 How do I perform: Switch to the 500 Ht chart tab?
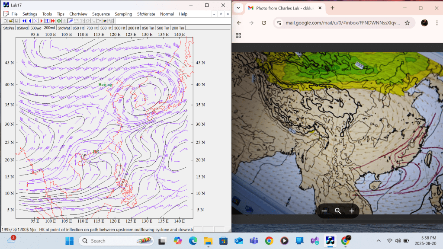(106, 28)
